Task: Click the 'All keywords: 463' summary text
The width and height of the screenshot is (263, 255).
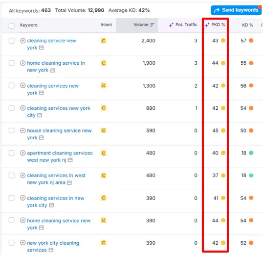Action: (x=30, y=10)
